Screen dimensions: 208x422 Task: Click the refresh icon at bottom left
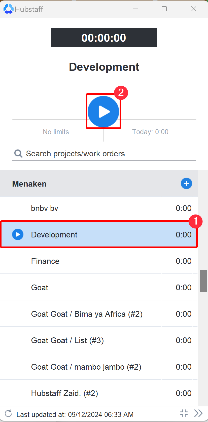[8, 413]
